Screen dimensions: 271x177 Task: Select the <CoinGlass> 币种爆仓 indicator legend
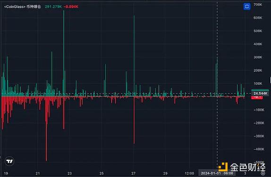(x=23, y=7)
